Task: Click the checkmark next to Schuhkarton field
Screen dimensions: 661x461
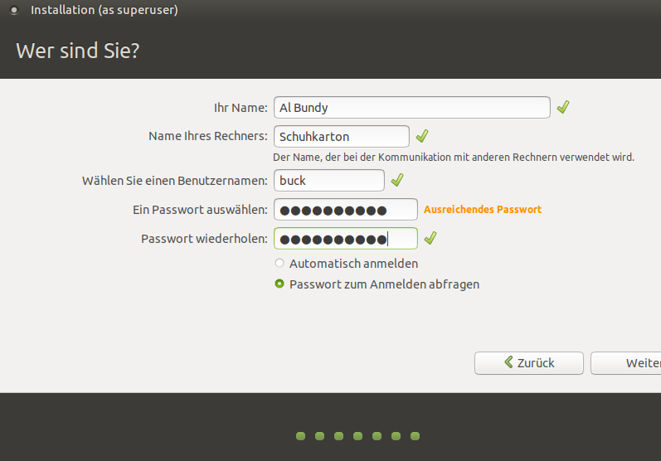Action: click(x=422, y=136)
